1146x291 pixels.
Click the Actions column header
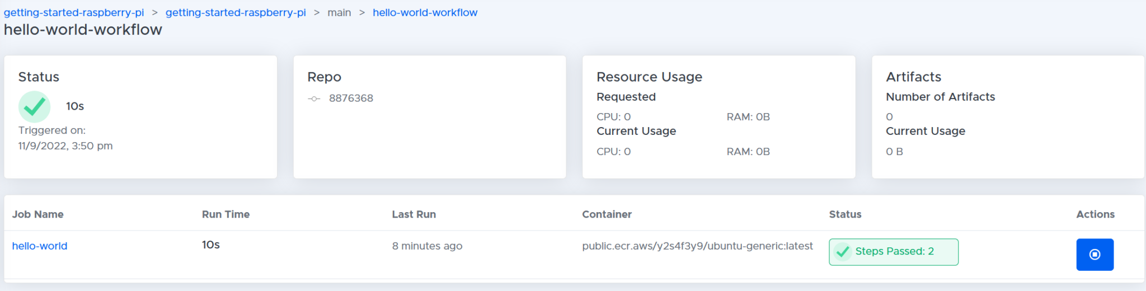click(x=1095, y=214)
